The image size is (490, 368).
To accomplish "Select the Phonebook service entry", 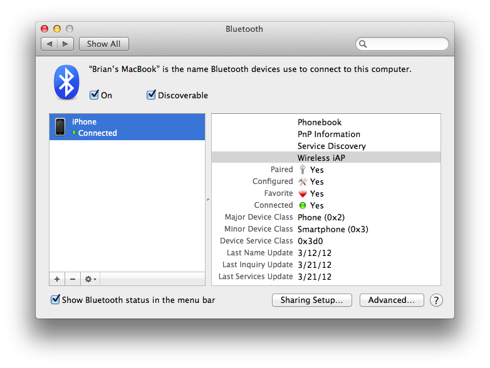I will [x=320, y=122].
